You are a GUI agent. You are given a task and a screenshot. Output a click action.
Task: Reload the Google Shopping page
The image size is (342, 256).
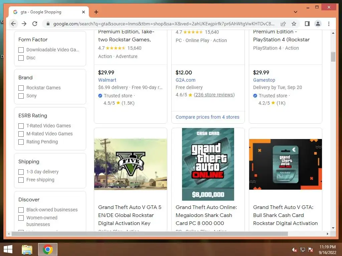pos(35,24)
